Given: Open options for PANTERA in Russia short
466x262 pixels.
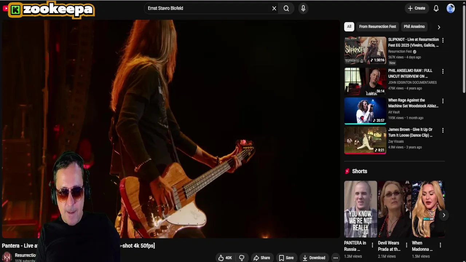Looking at the screenshot, I should 372,245.
